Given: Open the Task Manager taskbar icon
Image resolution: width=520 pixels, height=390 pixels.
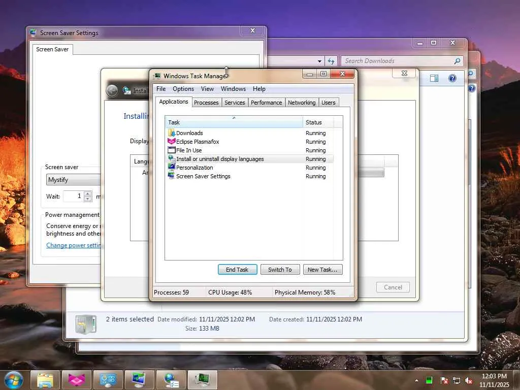Looking at the screenshot, I should (x=203, y=380).
